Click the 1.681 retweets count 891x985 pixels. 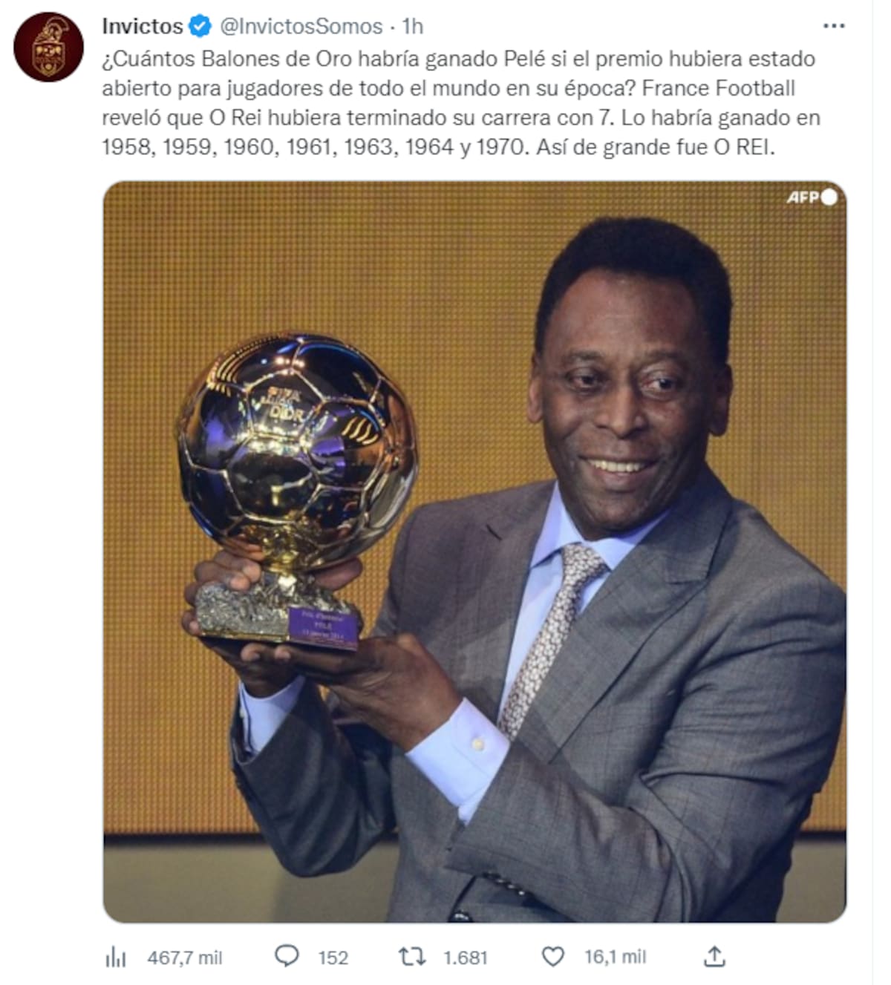coord(466,958)
